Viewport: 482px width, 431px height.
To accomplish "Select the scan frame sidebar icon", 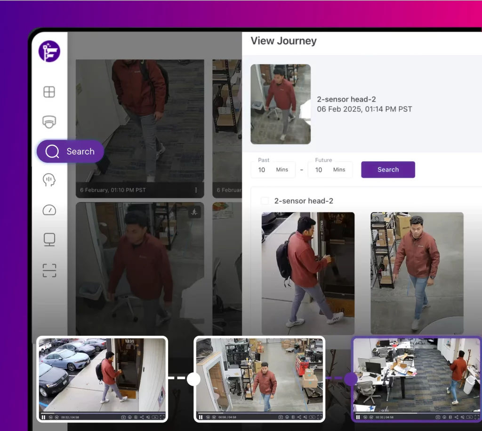I will 49,270.
